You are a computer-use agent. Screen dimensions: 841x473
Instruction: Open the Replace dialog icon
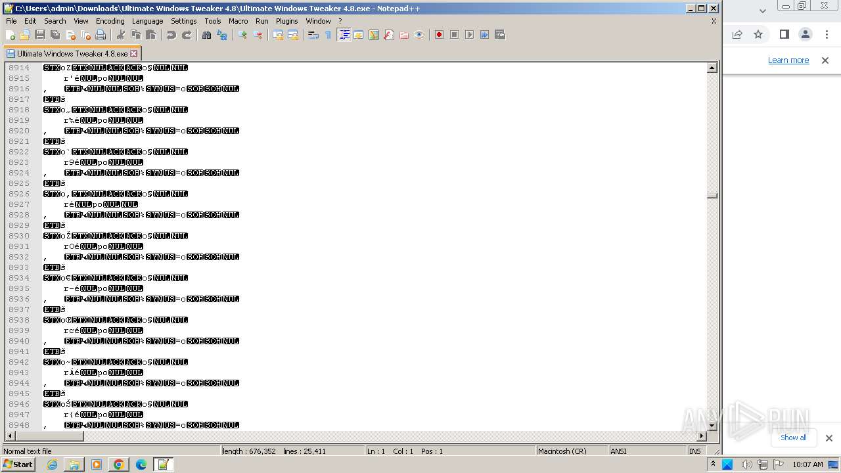[x=222, y=35]
